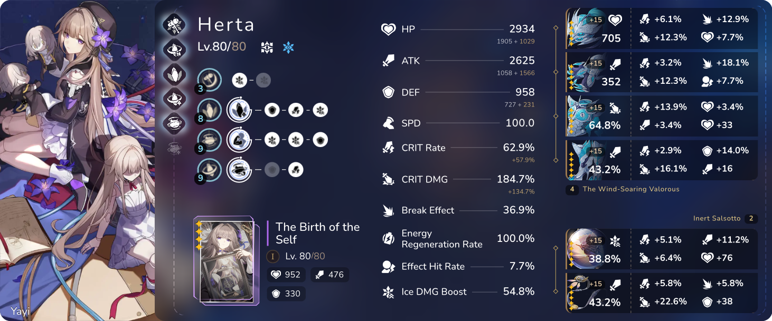Select Herta's Basic ATK skill icon
772x321 pixels.
pyautogui.click(x=209, y=80)
